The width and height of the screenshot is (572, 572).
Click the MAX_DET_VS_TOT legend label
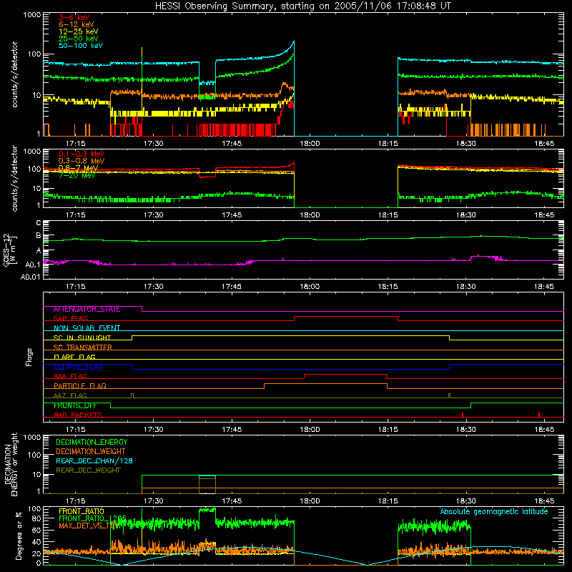pos(89,526)
